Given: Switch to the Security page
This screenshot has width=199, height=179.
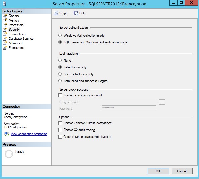Looking at the screenshot, I should point(14,30).
